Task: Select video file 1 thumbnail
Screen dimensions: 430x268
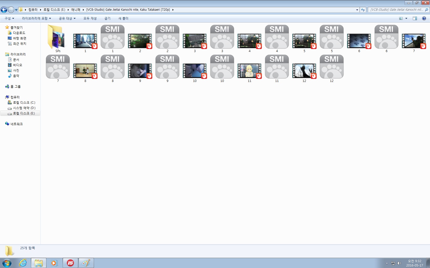Action: pyautogui.click(x=85, y=41)
